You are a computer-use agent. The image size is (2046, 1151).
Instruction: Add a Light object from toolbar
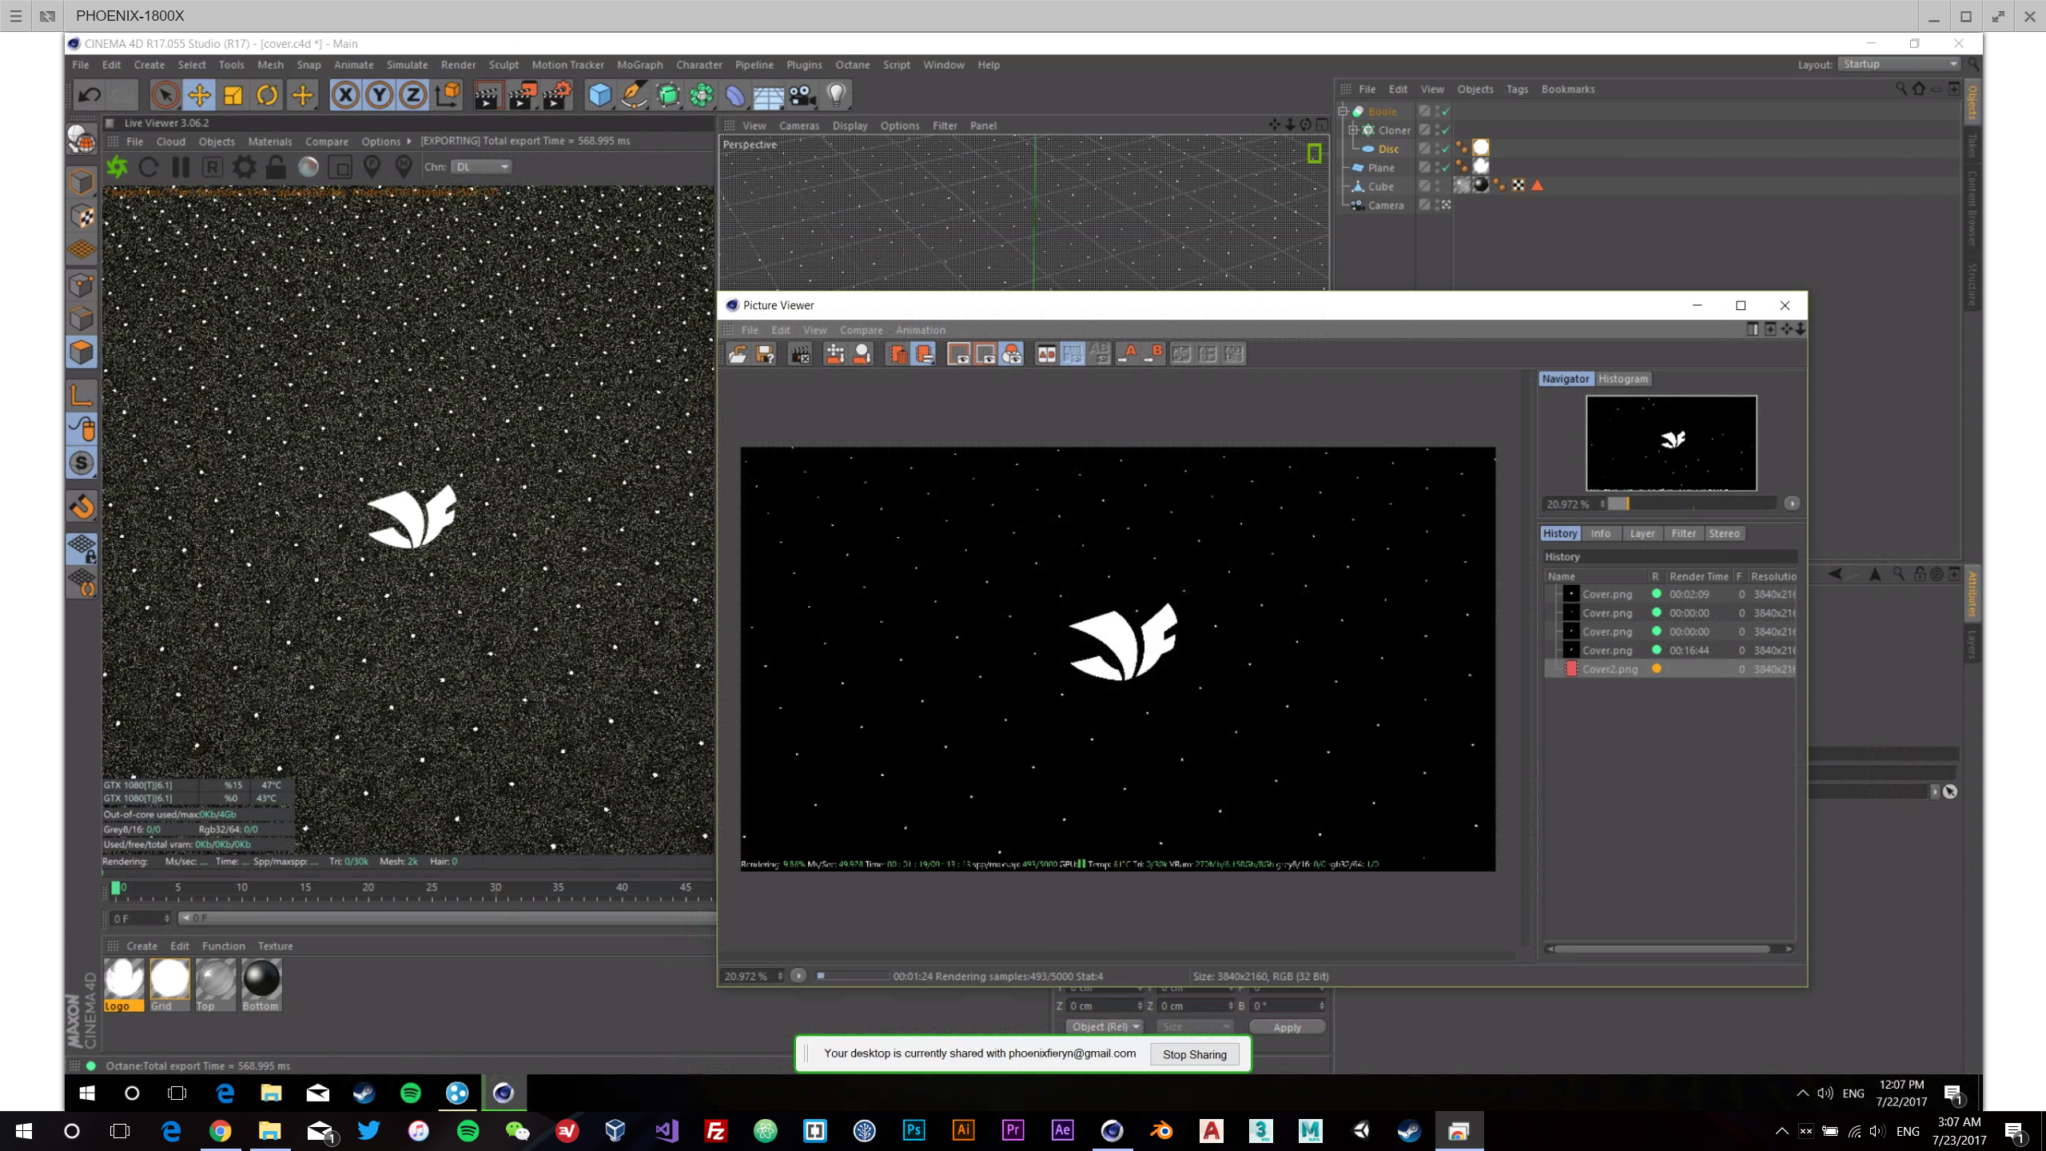coord(836,95)
